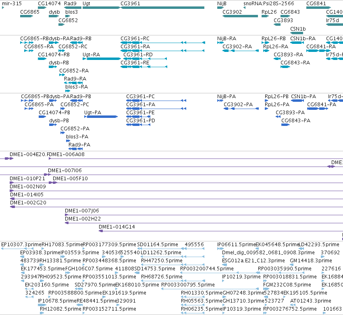
Task: Click the Rad9 gene label
Action: point(70,4)
